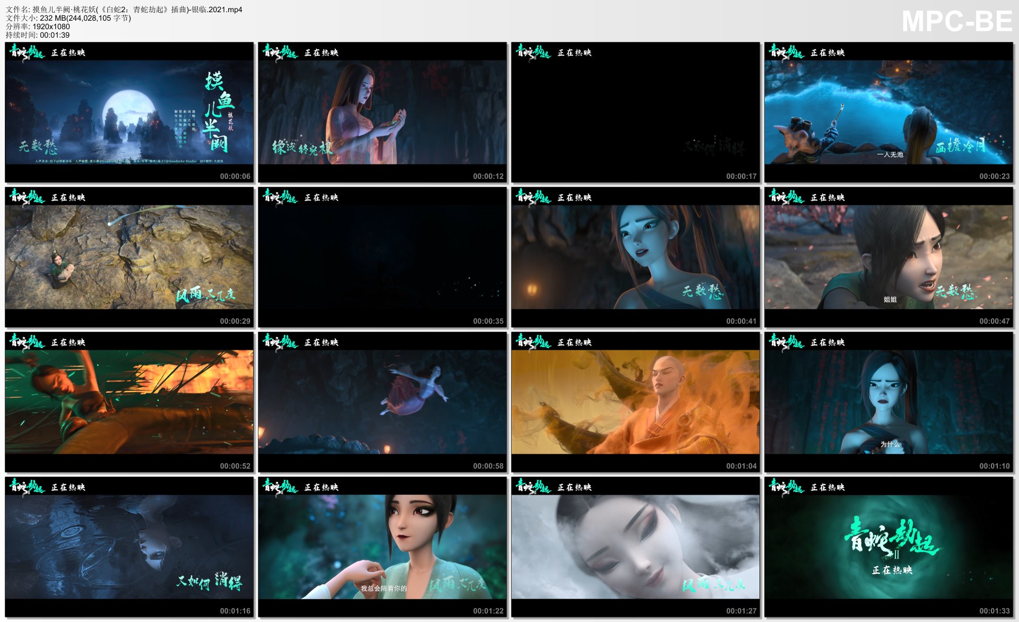The width and height of the screenshot is (1019, 622).
Task: Click the file name text line
Action: [124, 10]
